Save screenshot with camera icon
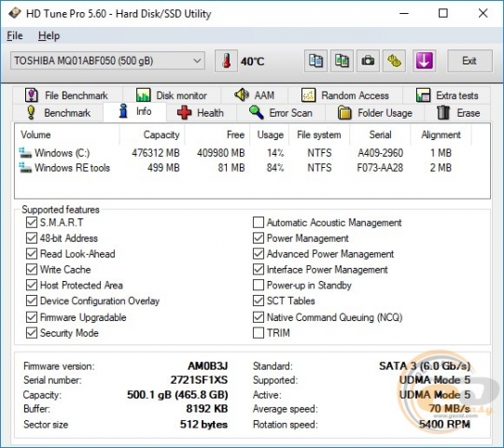The height and width of the screenshot is (448, 504). 368,61
